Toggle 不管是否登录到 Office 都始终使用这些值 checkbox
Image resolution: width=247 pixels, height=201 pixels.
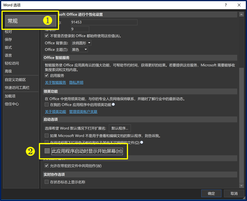point(47,36)
